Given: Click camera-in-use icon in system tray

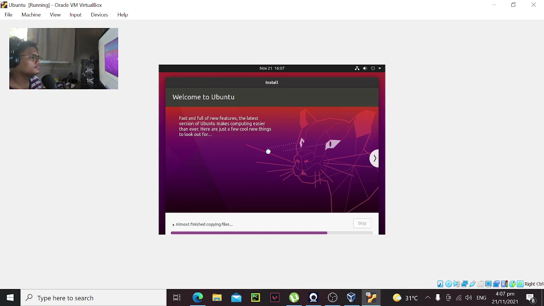Looking at the screenshot, I should point(448,298).
